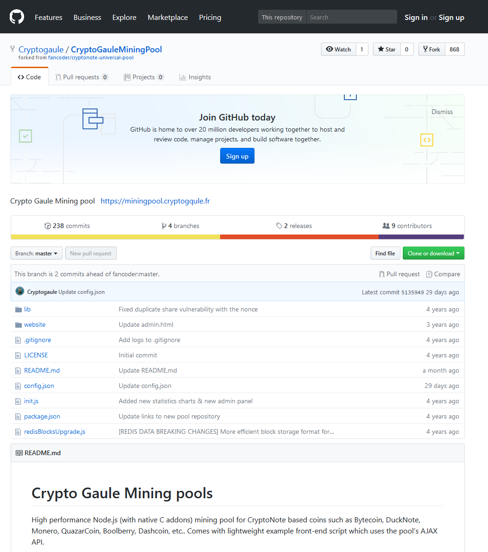Screen dimensions: 488x552
Task: Click the init.js file icon
Action: tap(18, 401)
